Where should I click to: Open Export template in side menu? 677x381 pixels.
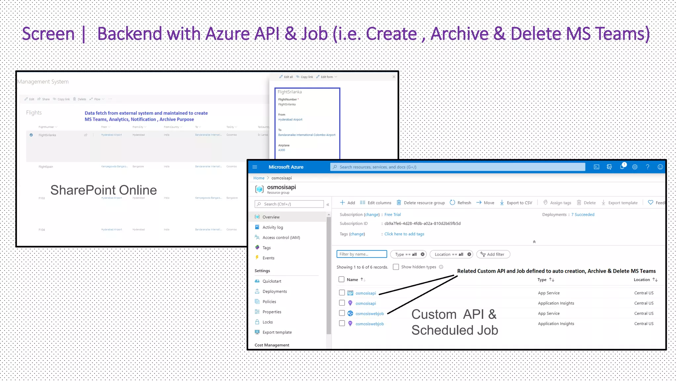point(273,332)
